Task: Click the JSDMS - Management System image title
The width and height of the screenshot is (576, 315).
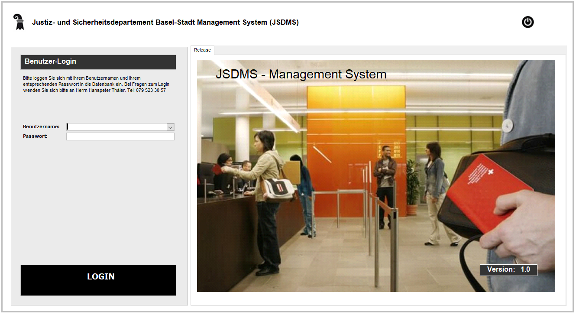Action: click(x=301, y=75)
